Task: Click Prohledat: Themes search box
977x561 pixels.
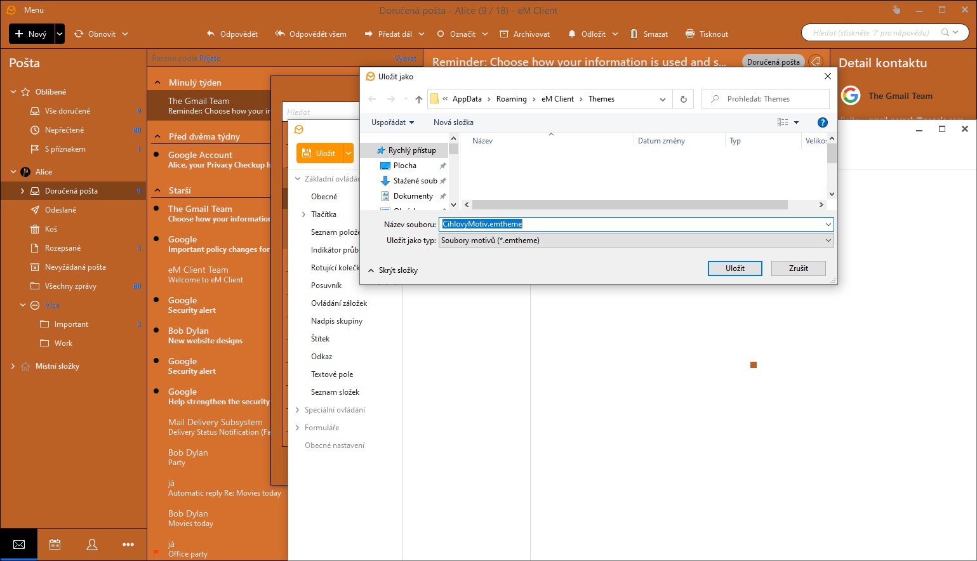Action: pos(766,99)
